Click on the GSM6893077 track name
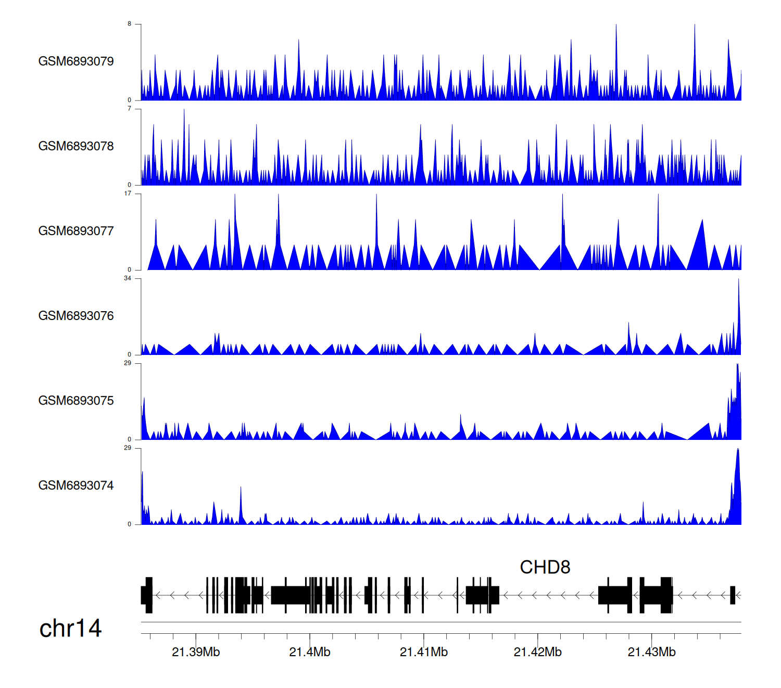Screen dimensions: 781x688 coord(76,231)
